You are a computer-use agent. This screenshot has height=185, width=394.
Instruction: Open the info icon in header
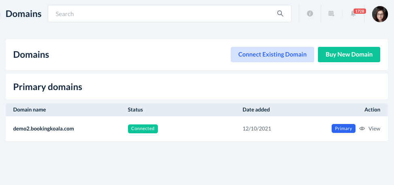click(310, 14)
